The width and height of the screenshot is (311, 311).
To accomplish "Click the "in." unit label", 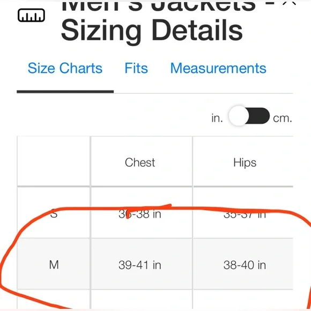I will coord(217,118).
